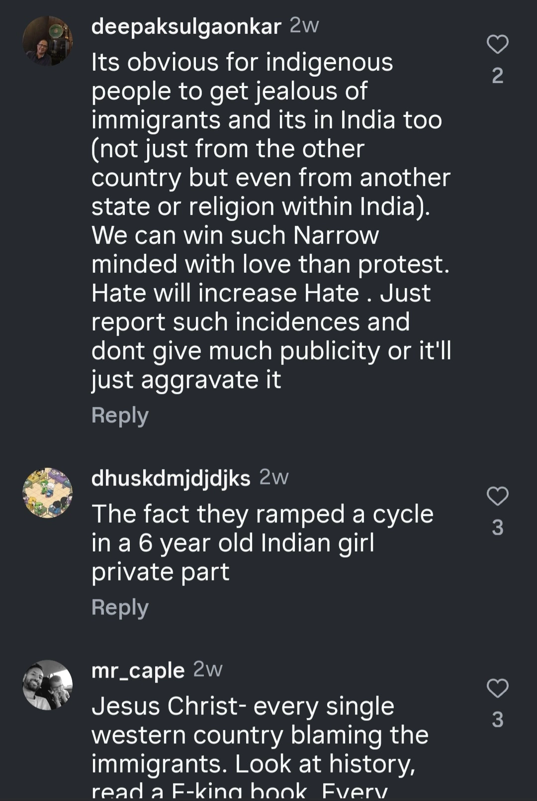This screenshot has height=801, width=537.
Task: View the 3 likes on mr_caple's comment
Action: [x=497, y=719]
